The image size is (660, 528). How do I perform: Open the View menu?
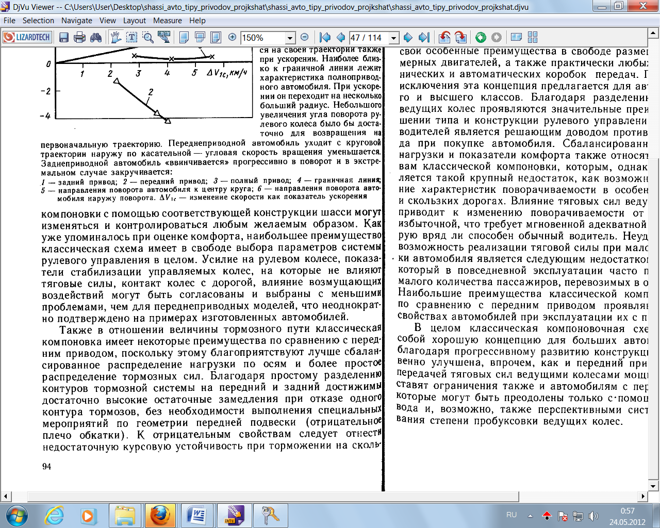tap(108, 21)
